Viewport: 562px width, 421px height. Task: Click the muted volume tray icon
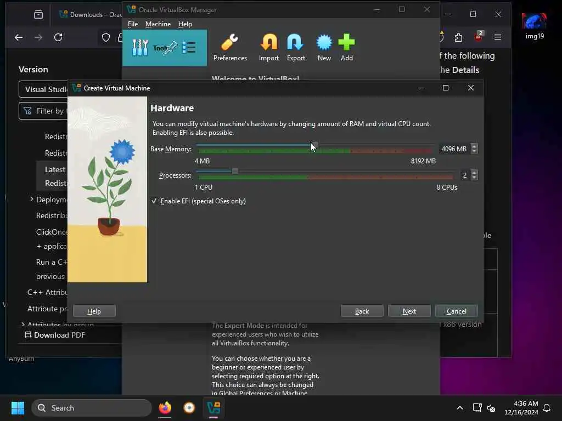pos(491,408)
